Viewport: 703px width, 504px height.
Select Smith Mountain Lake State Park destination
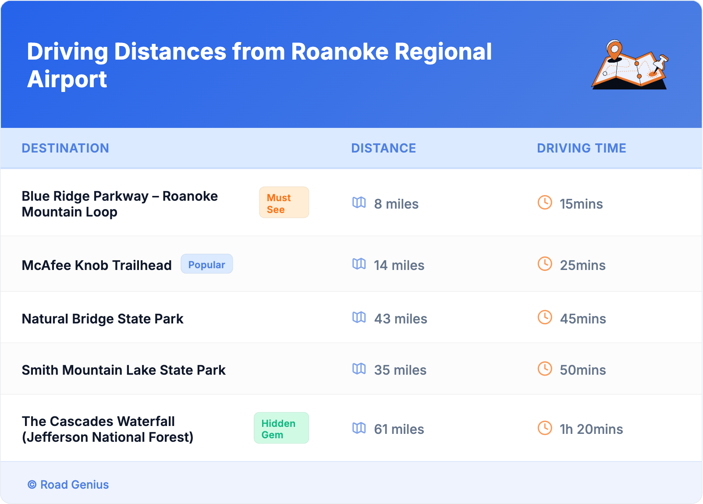[x=124, y=370]
